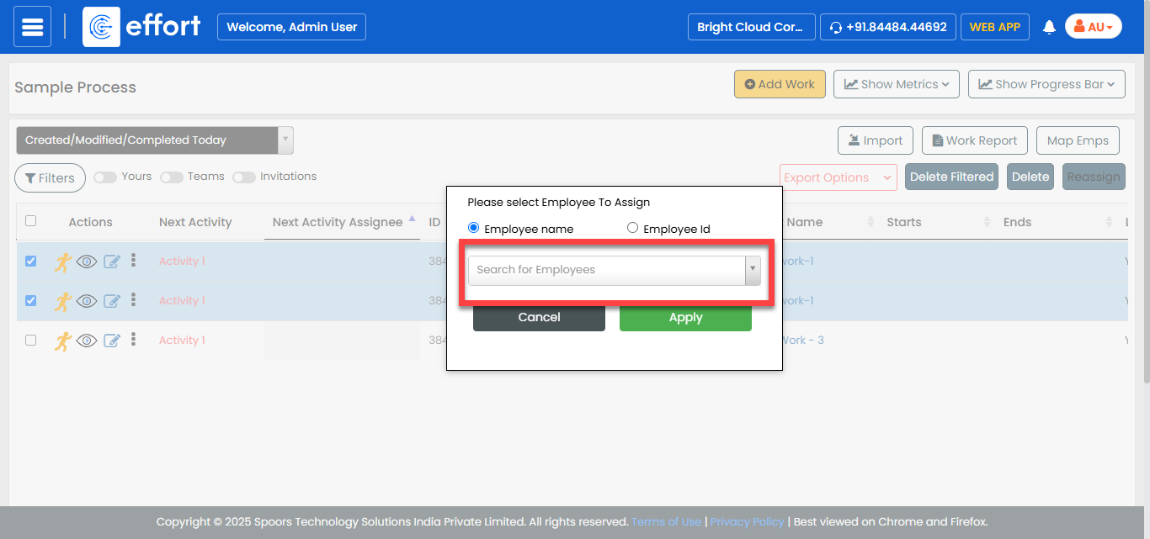Open the Terms of Use link
The width and height of the screenshot is (1150, 539).
(x=666, y=521)
